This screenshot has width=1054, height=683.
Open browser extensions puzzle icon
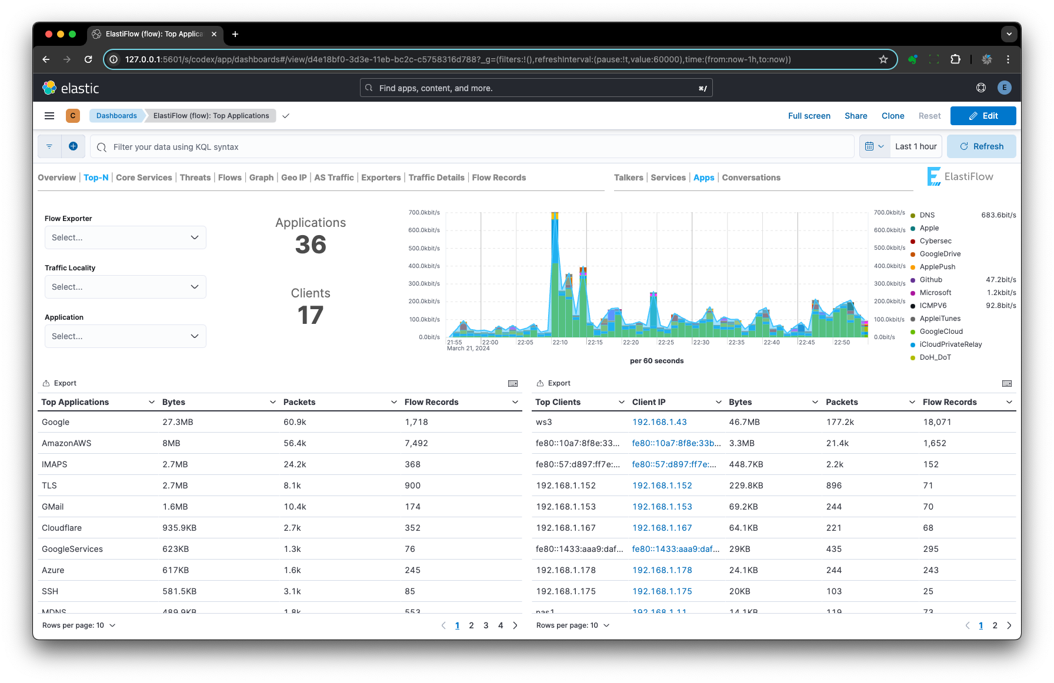coord(956,59)
